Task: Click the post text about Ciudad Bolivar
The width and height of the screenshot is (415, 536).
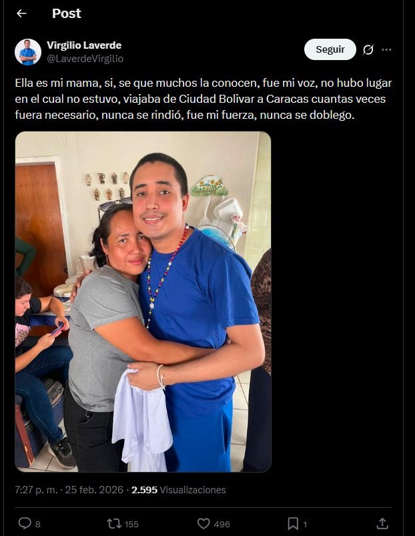Action: 203,99
